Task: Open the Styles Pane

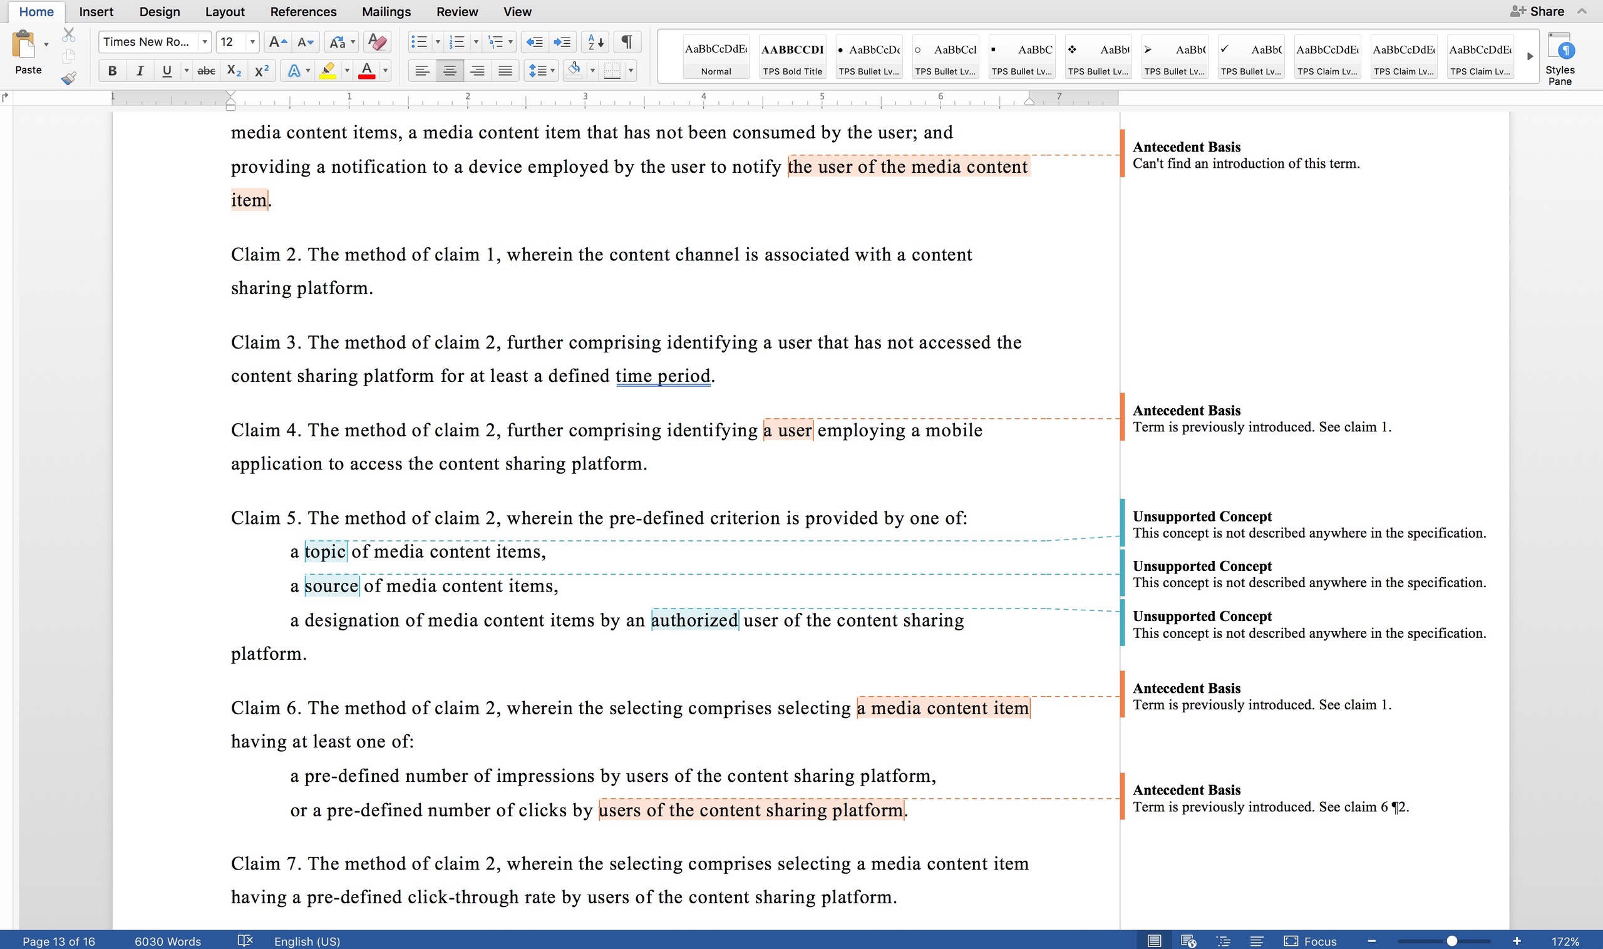Action: 1560,59
